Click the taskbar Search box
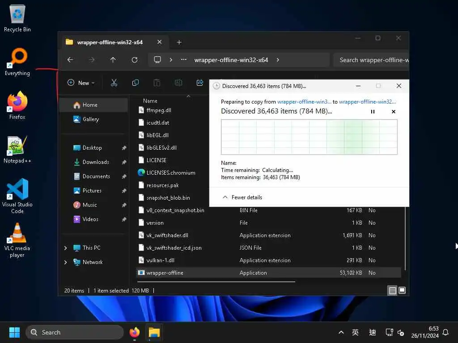The height and width of the screenshot is (343, 458). (75, 332)
